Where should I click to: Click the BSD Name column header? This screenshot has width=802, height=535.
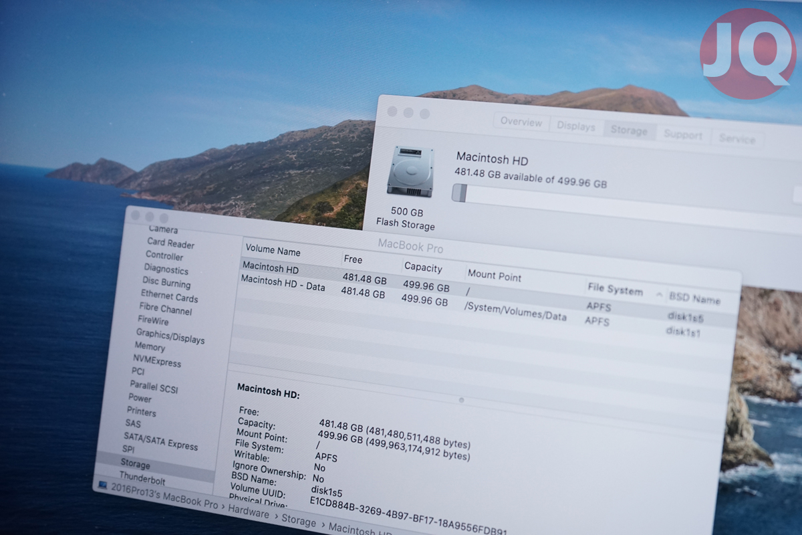[694, 298]
